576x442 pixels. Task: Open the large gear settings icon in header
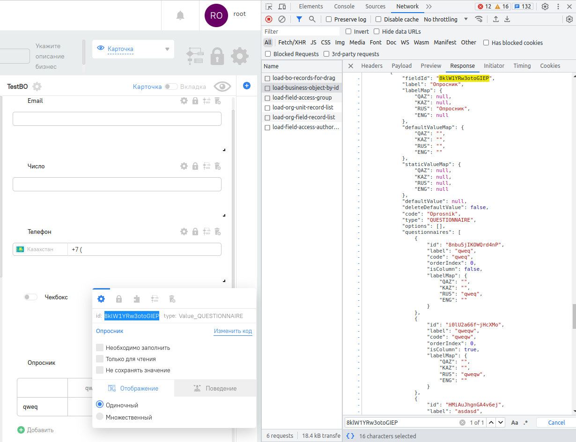click(240, 56)
